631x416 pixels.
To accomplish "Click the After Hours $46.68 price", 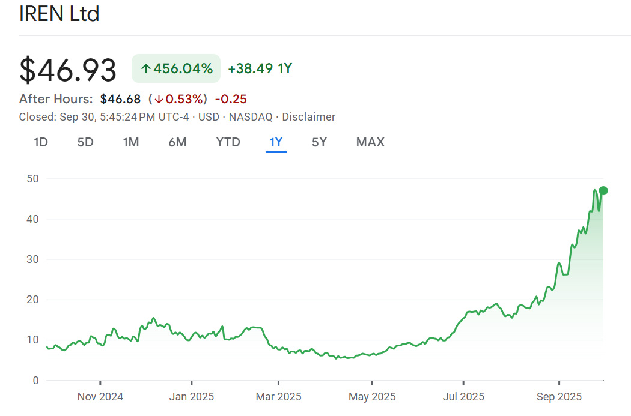I will click(x=120, y=99).
